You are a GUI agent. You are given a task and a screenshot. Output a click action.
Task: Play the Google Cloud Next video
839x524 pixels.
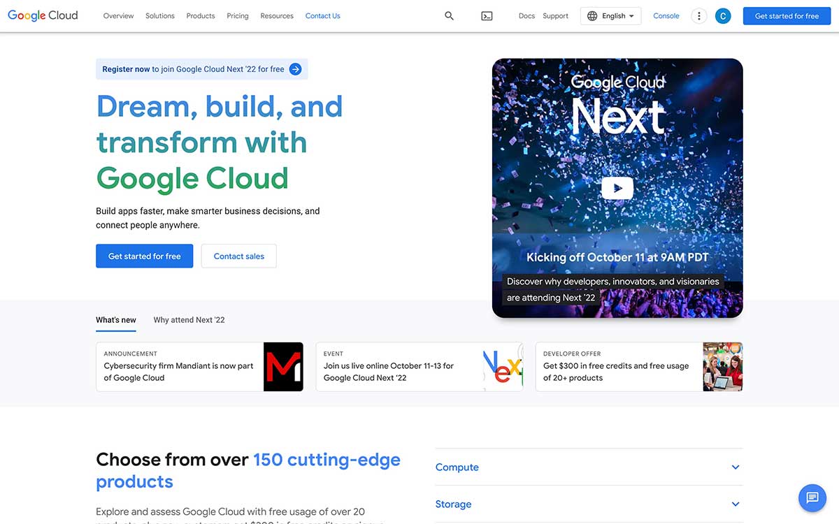point(617,187)
